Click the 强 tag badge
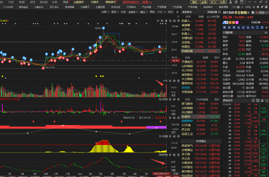The height and width of the screenshot is (177, 269). pyautogui.click(x=224, y=27)
